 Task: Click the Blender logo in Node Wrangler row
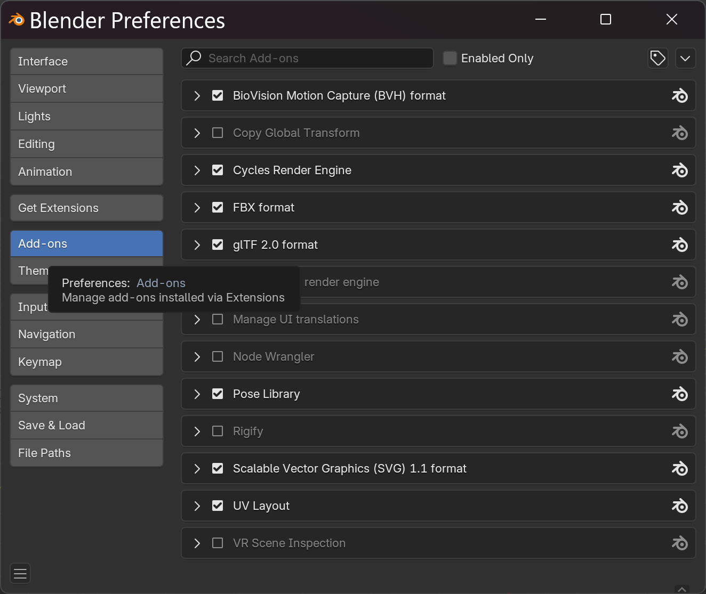point(679,357)
